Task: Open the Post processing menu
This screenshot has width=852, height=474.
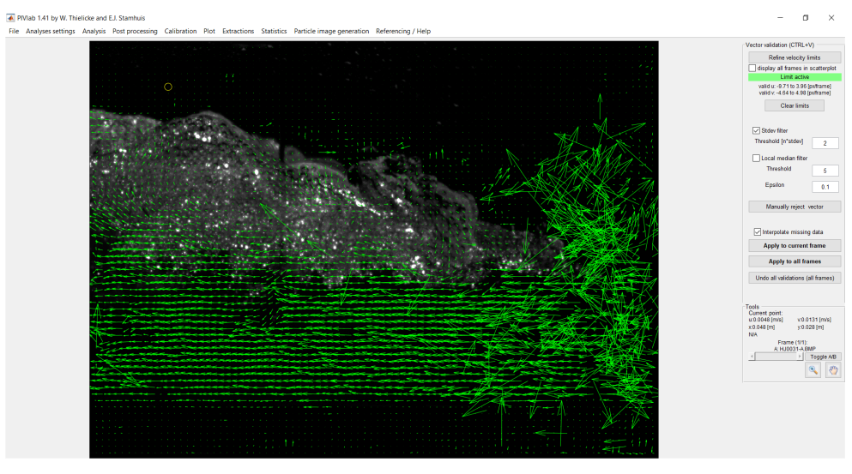Action: 135,32
